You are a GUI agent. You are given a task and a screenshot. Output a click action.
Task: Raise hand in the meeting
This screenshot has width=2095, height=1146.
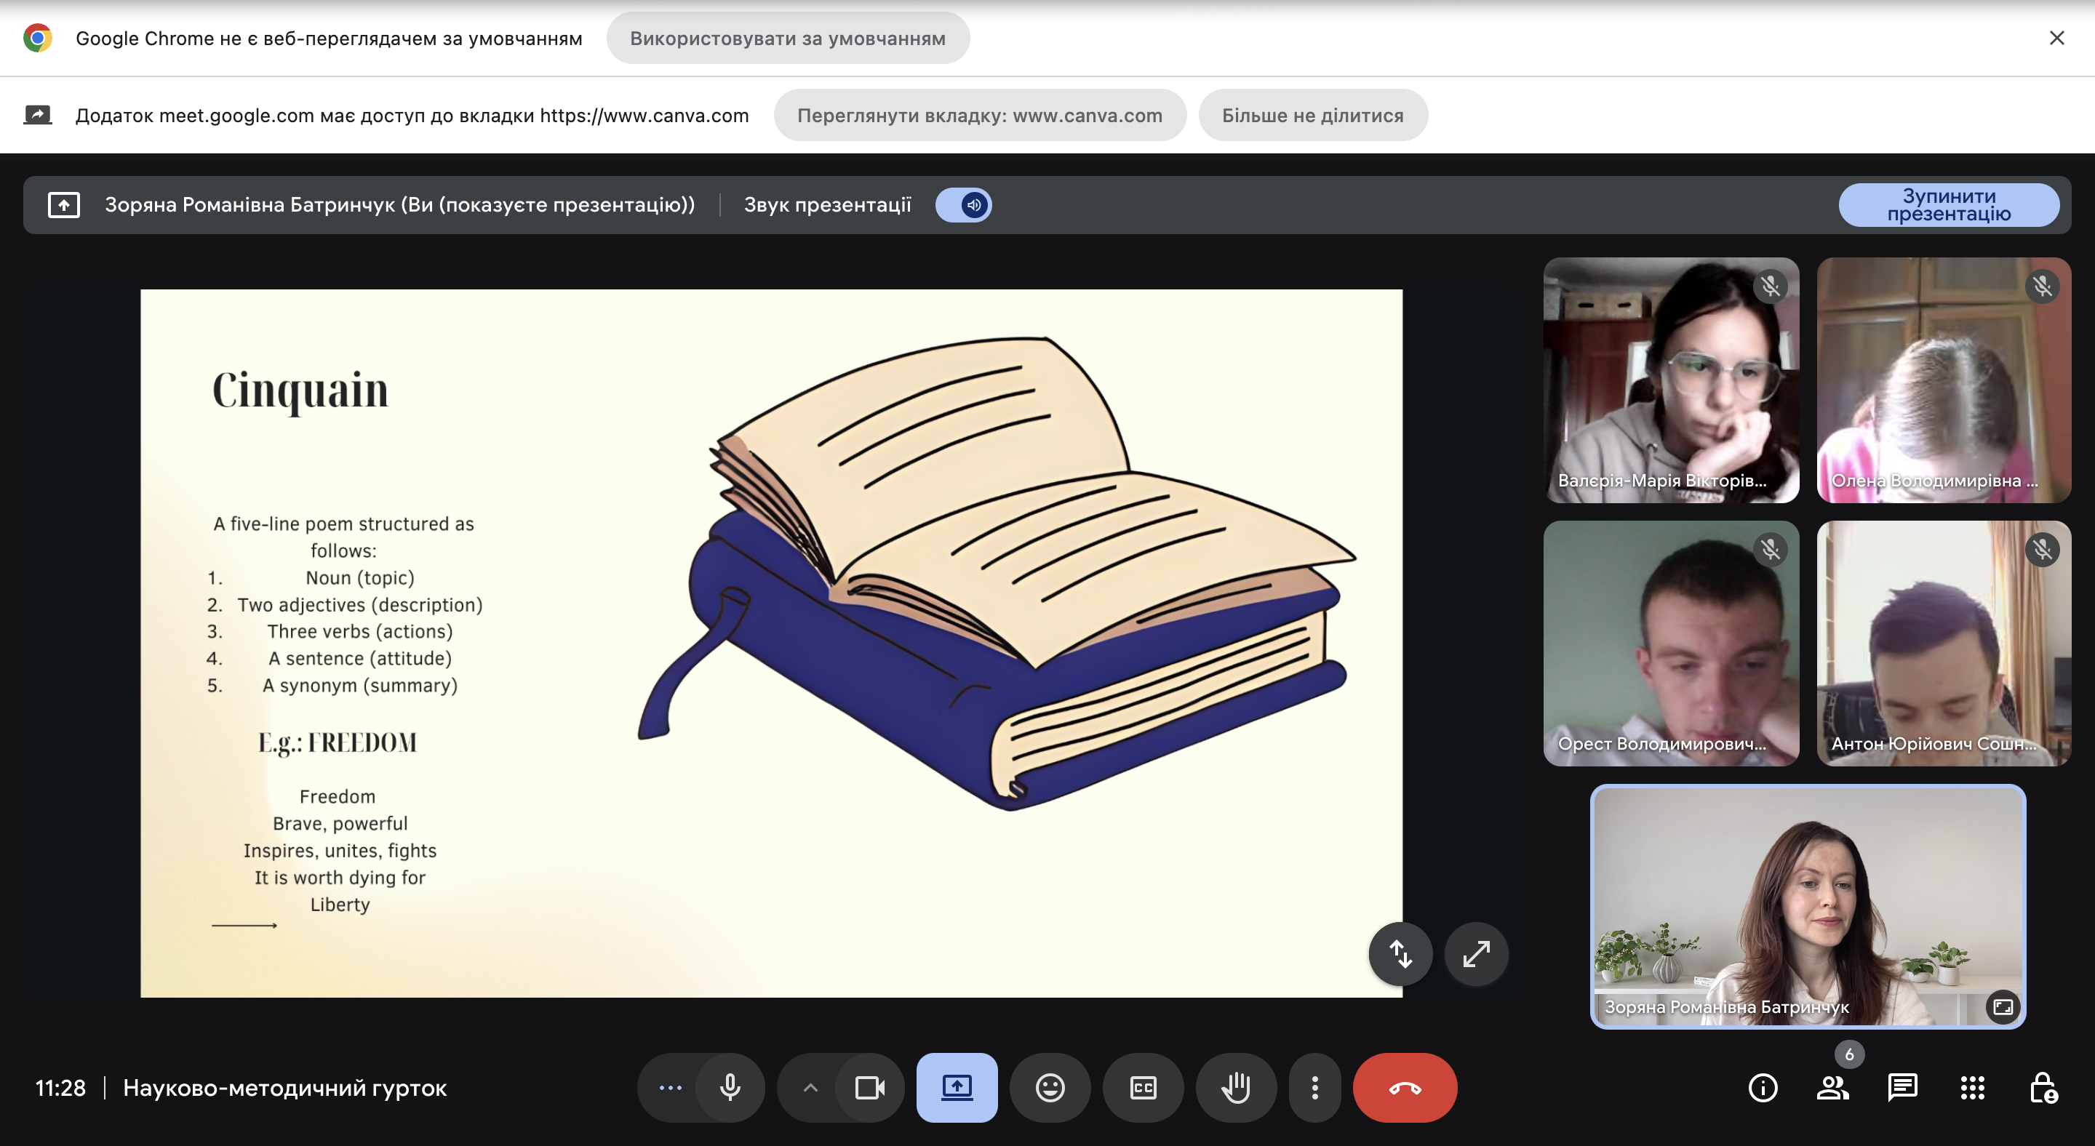point(1236,1088)
